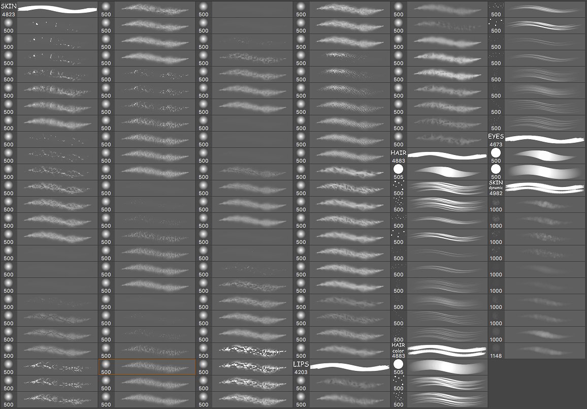The image size is (587, 409).
Task: Select the strand brush directly above EYES 4673
Action: [x=537, y=123]
